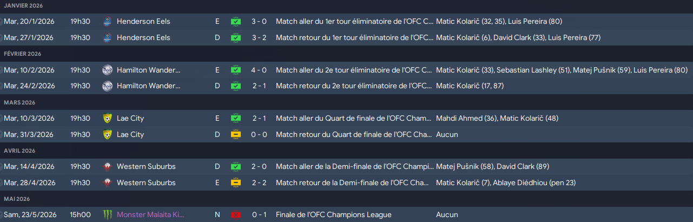Click yellow draw icon for Western Suburbs 2 - 2
This screenshot has width=693, height=222.
[x=235, y=183]
